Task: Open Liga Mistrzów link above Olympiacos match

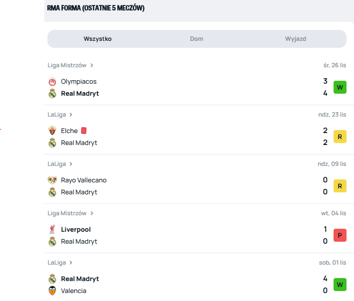Action: [x=67, y=65]
